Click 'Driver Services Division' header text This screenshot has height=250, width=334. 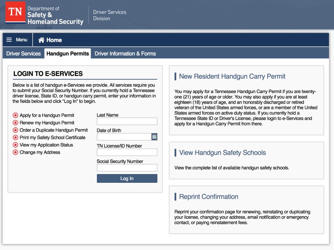click(x=110, y=15)
